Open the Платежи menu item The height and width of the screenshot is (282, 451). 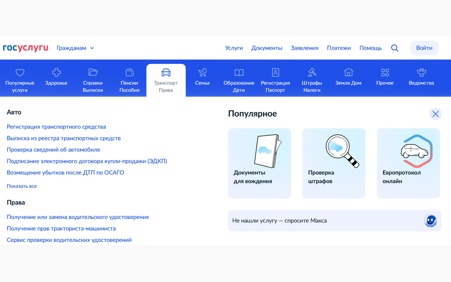(x=339, y=48)
